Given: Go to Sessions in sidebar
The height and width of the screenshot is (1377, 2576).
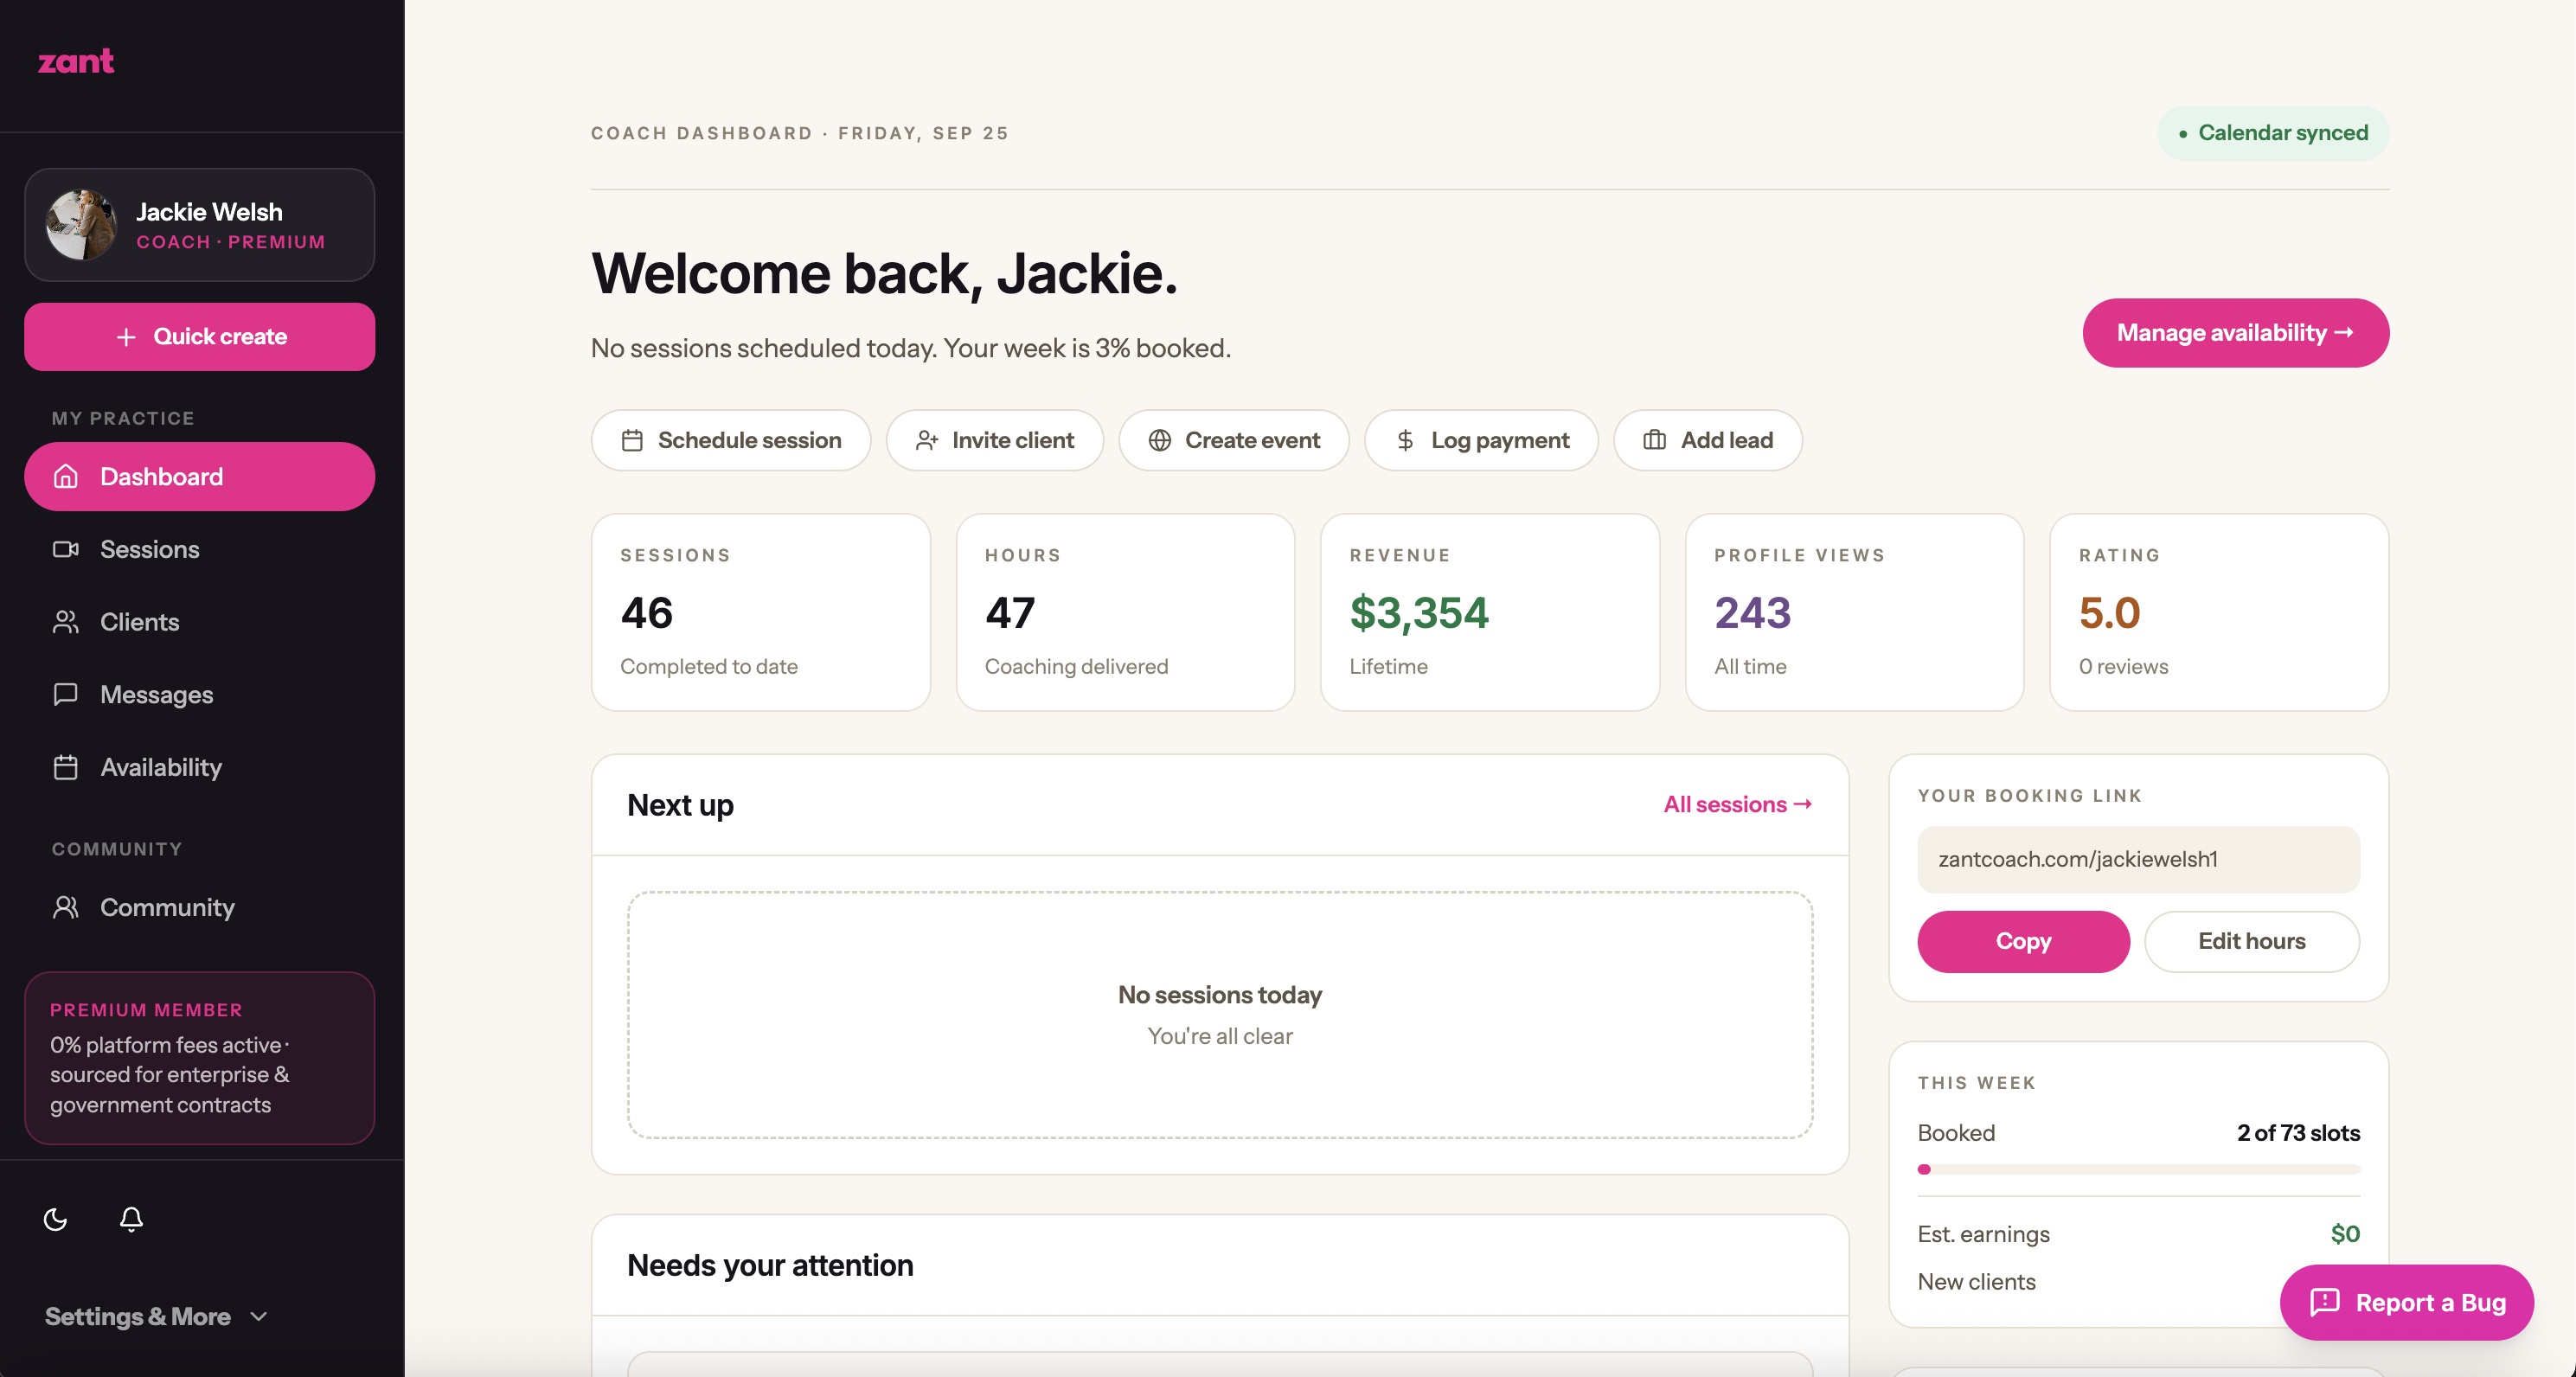Looking at the screenshot, I should click(x=200, y=549).
